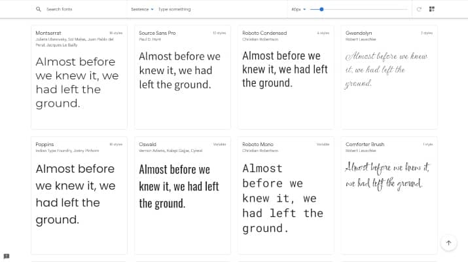Click the styles count on Montserrat card
This screenshot has height=262, width=468.
[x=116, y=33]
